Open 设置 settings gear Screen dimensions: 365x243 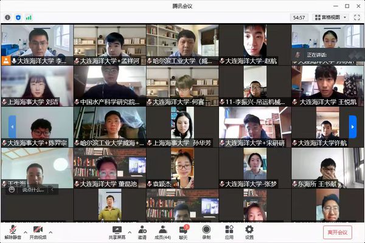249,231
